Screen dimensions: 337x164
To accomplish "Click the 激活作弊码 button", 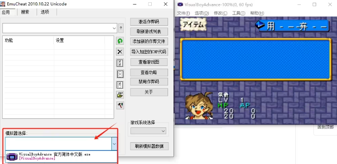I will (149, 22).
